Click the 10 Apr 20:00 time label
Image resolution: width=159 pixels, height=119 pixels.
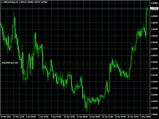[x=69, y=117]
